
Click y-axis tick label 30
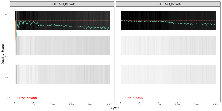coord(6,35)
